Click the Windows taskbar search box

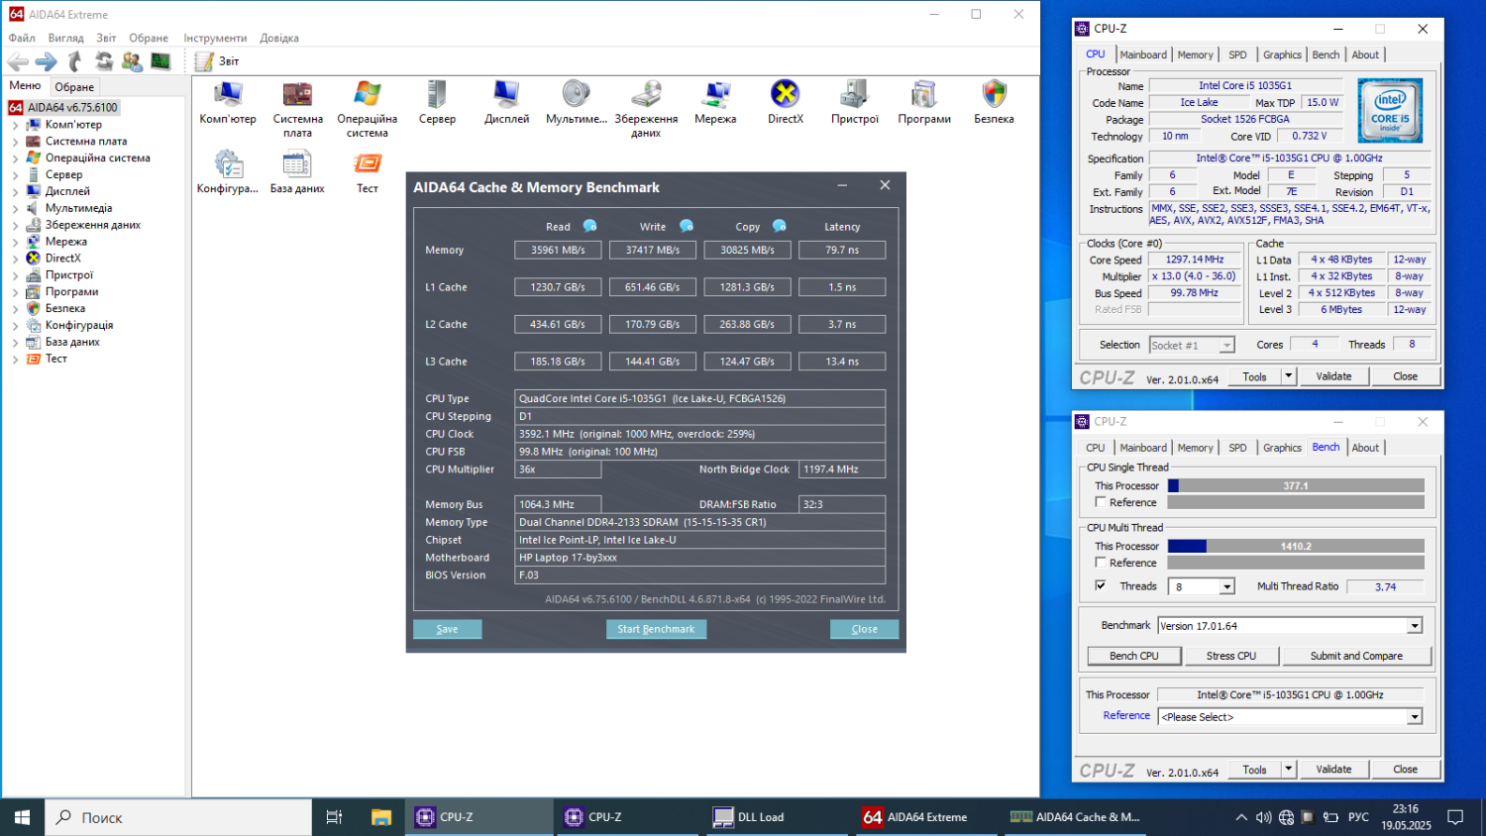point(178,817)
